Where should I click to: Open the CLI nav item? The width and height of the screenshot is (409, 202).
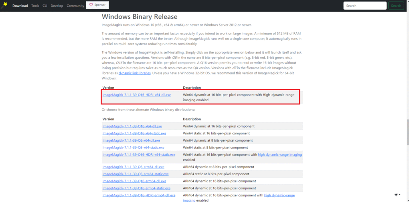pyautogui.click(x=45, y=6)
